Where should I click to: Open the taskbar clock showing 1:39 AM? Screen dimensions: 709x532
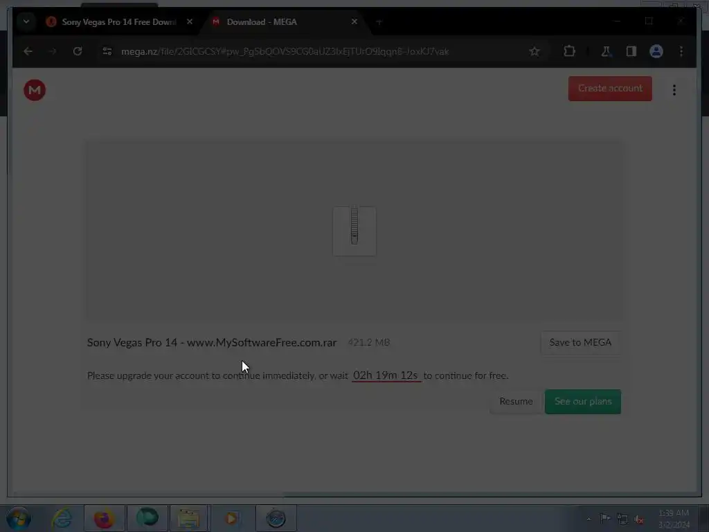(x=674, y=519)
